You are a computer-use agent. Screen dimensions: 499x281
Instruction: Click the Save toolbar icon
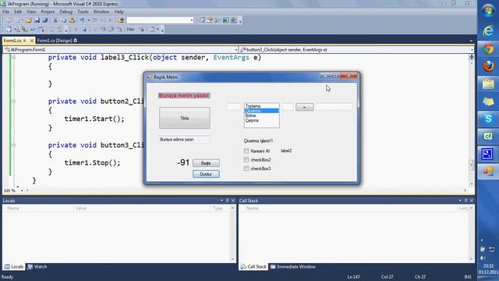tap(37, 20)
